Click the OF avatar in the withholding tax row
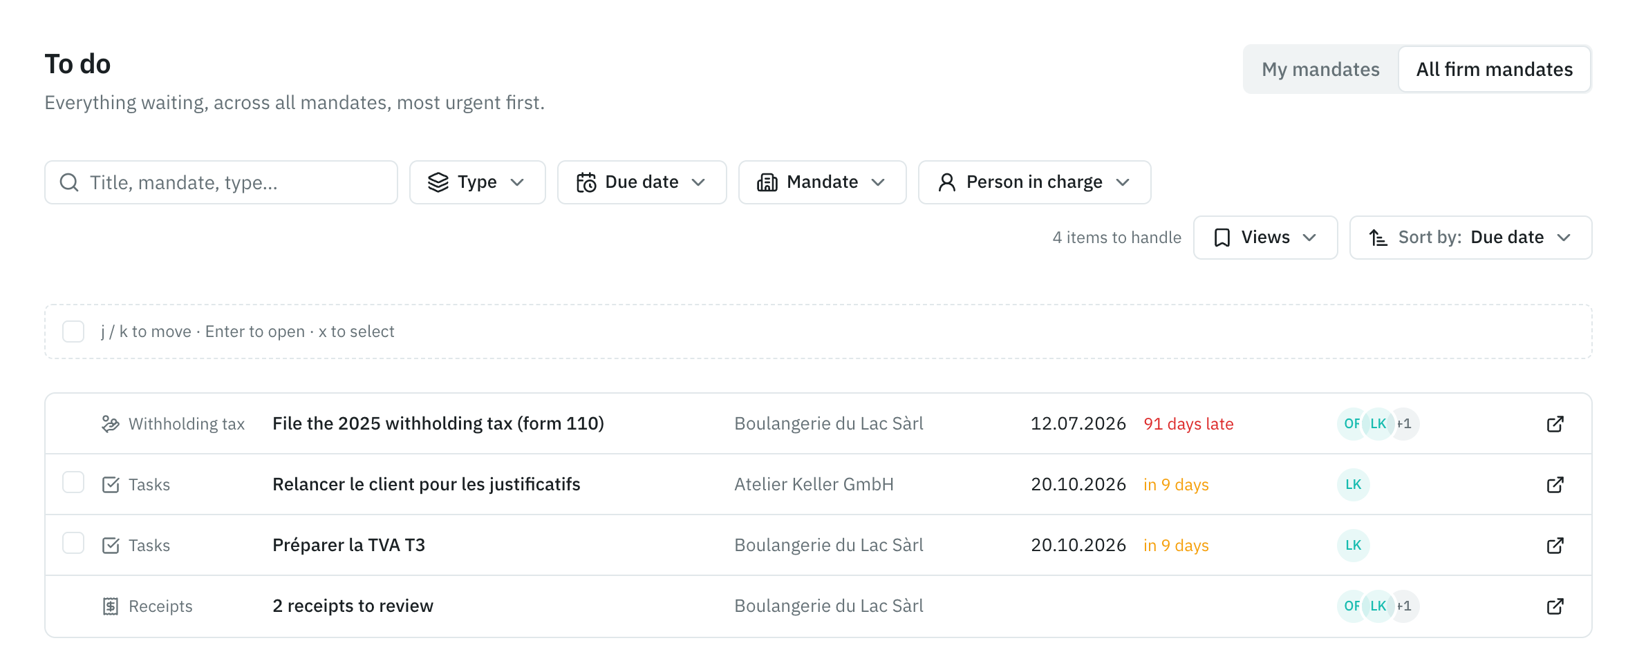The image size is (1637, 663). 1350,424
